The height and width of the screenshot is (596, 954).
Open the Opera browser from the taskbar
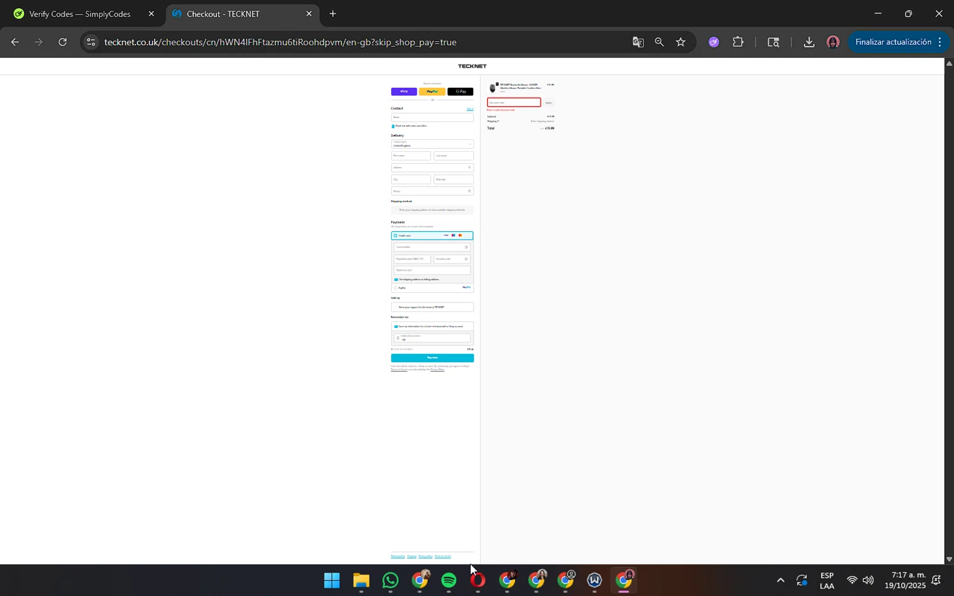coord(478,581)
